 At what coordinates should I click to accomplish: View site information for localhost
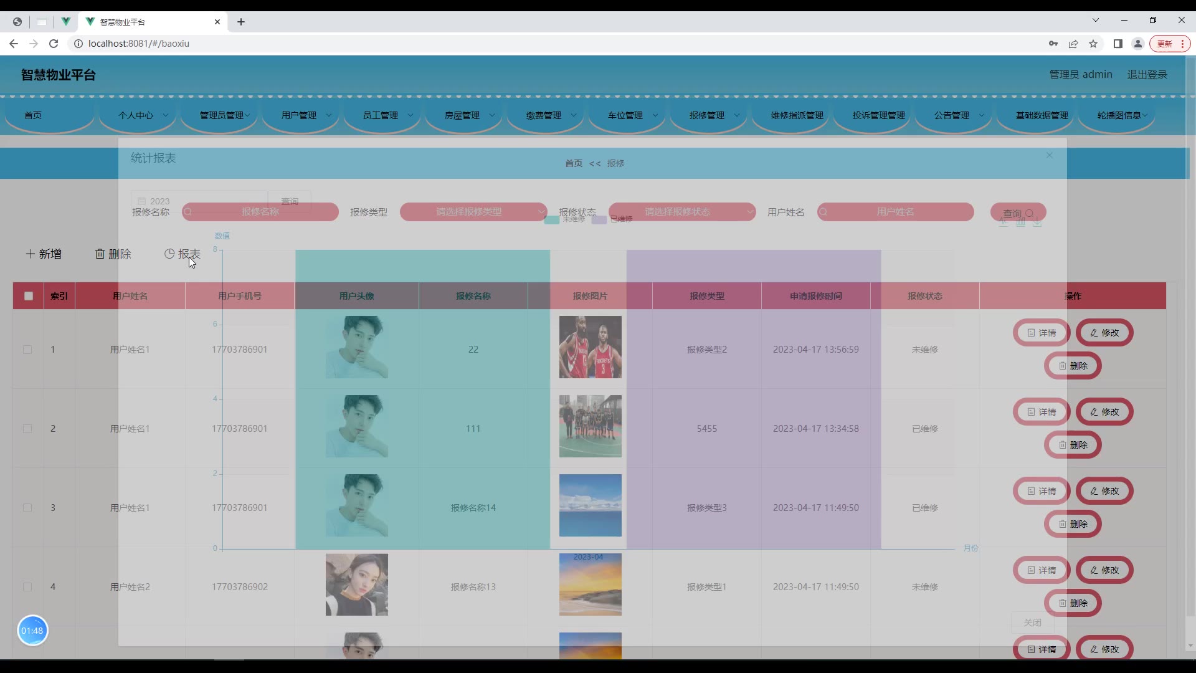78,44
